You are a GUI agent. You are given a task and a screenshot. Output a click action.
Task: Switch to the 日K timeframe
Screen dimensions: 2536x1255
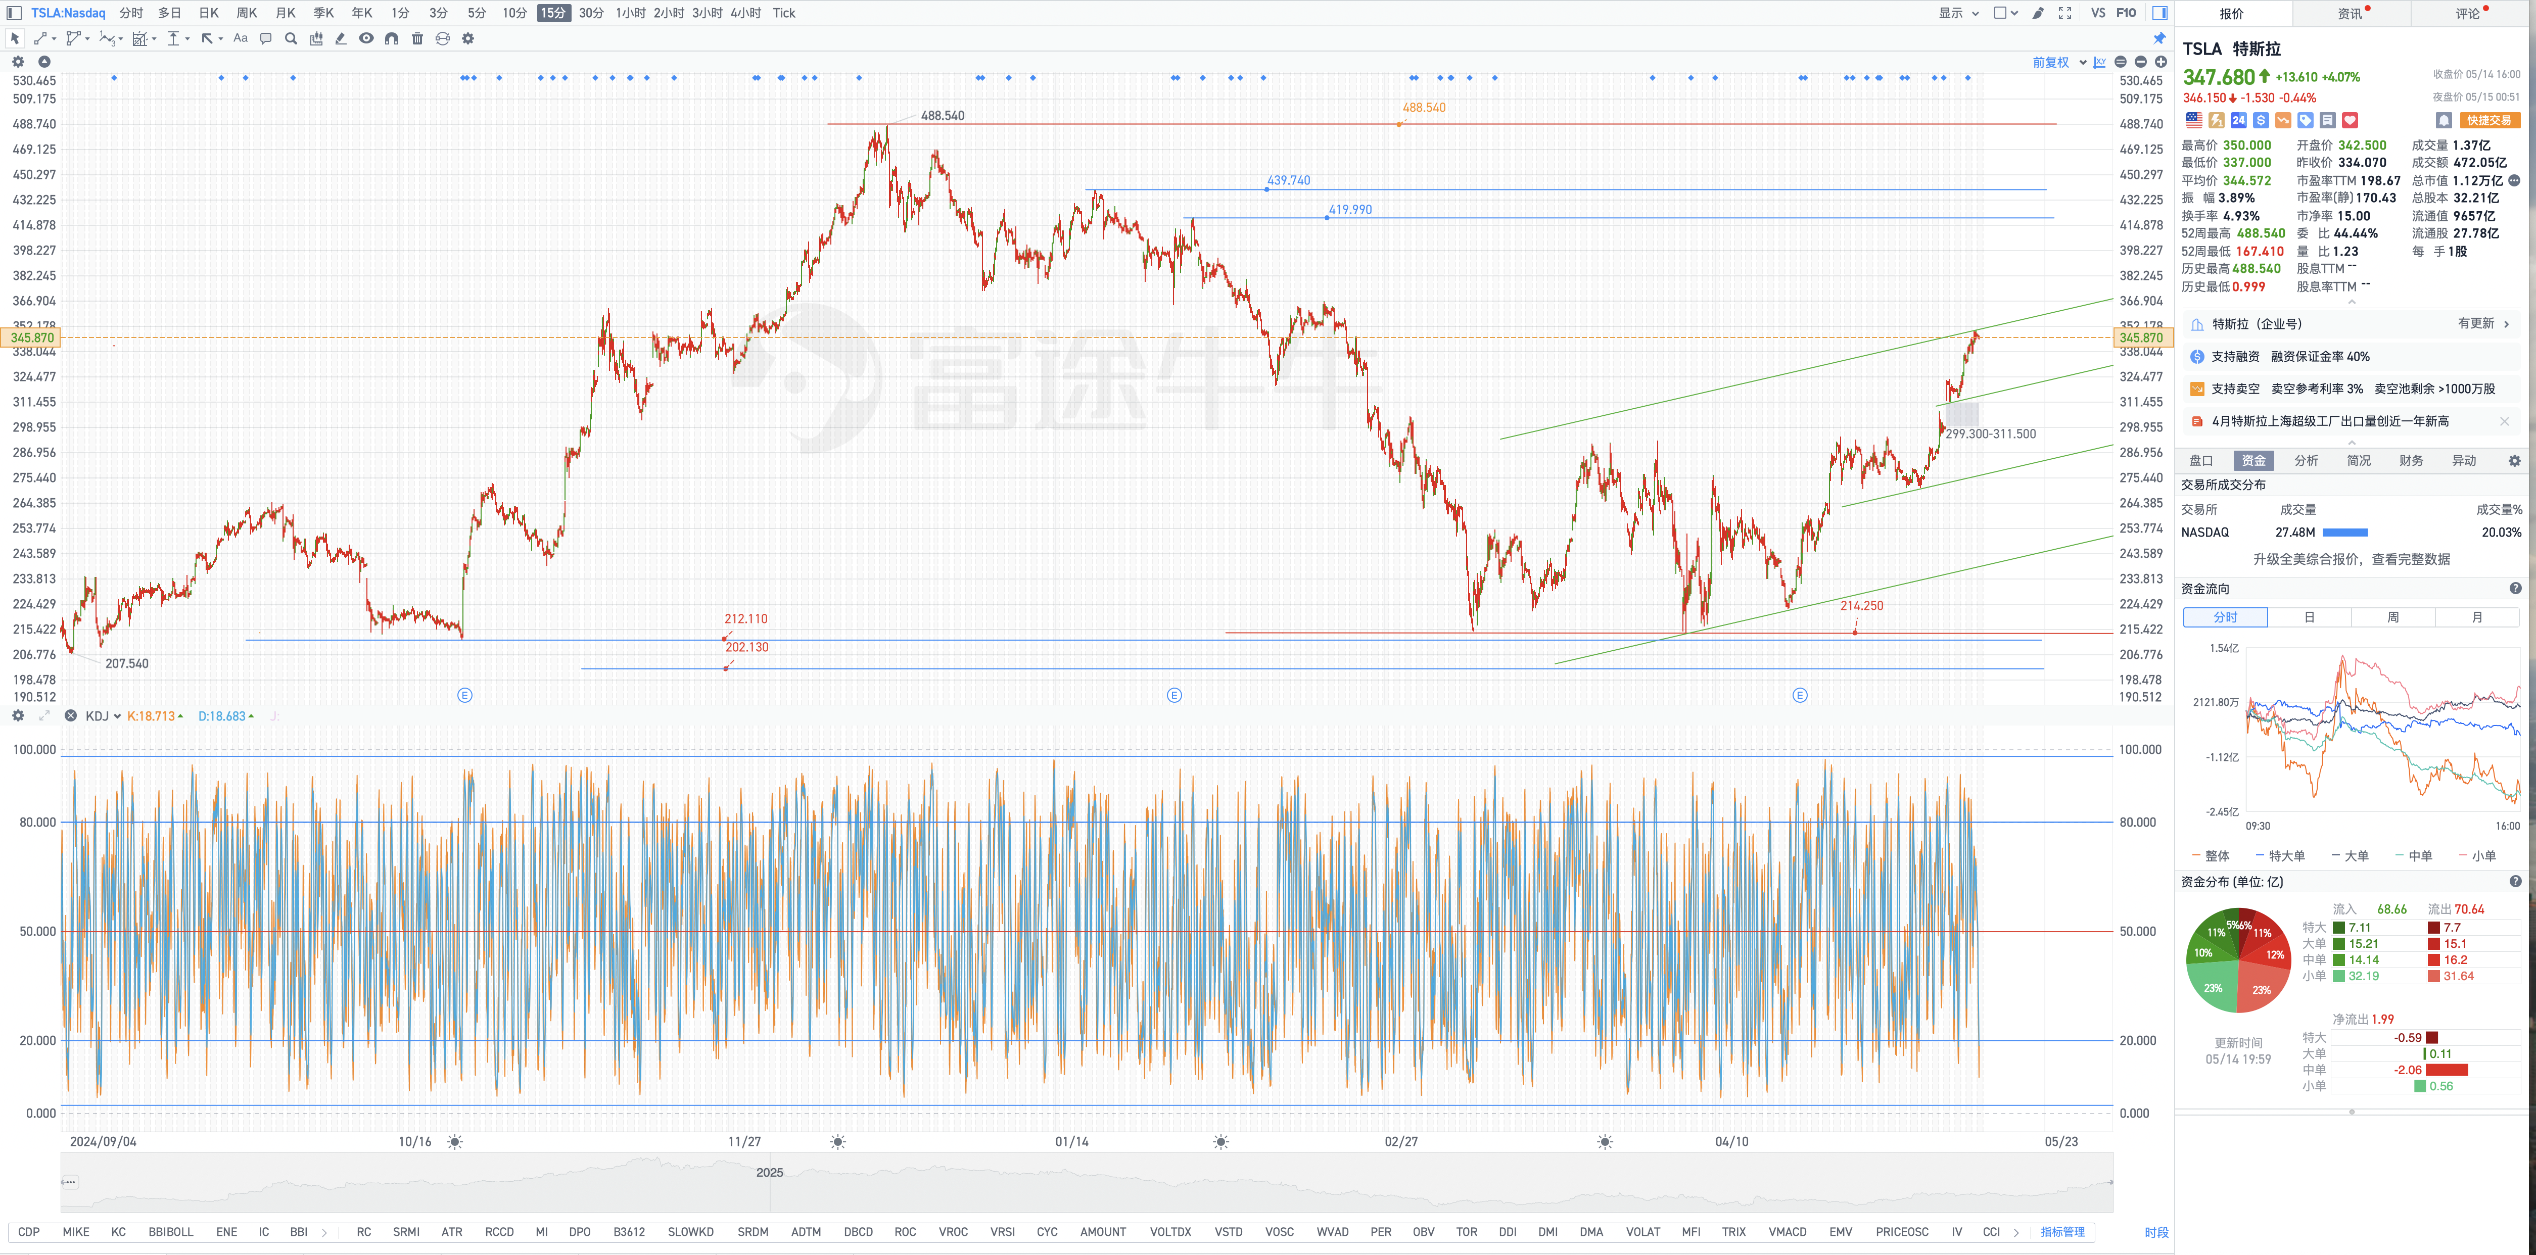click(209, 13)
